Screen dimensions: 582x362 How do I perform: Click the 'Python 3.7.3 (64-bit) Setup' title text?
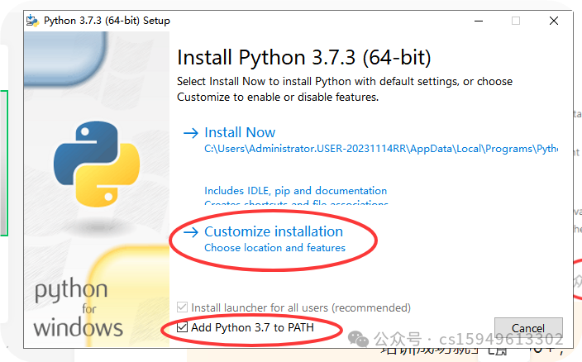pyautogui.click(x=107, y=21)
